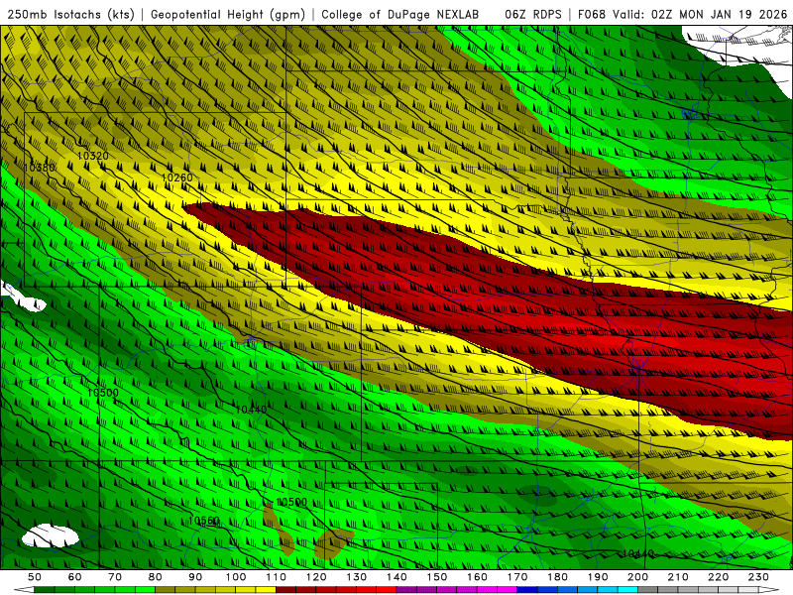This screenshot has height=595, width=793.
Task: Pick the magenta swatch below the 160 label
Action: [487, 589]
